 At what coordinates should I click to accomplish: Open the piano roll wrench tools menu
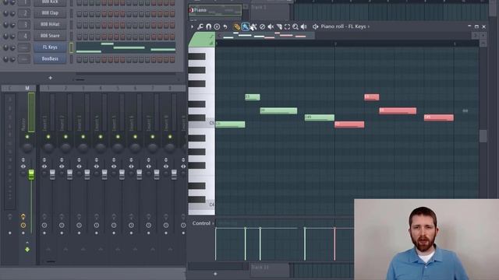[200, 26]
